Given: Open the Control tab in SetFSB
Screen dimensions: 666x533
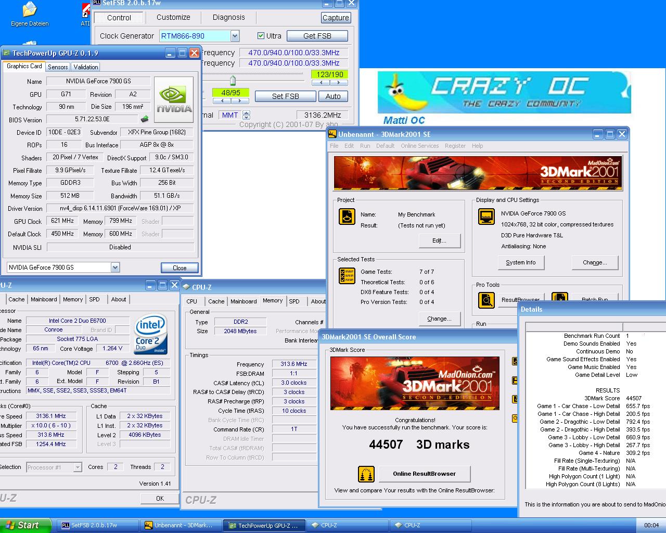Looking at the screenshot, I should [119, 18].
